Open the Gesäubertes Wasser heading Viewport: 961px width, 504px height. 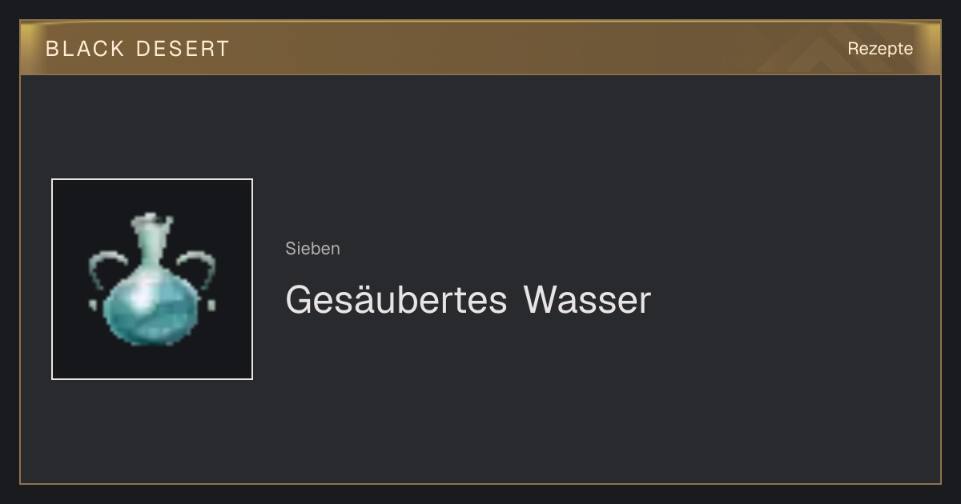pos(468,300)
